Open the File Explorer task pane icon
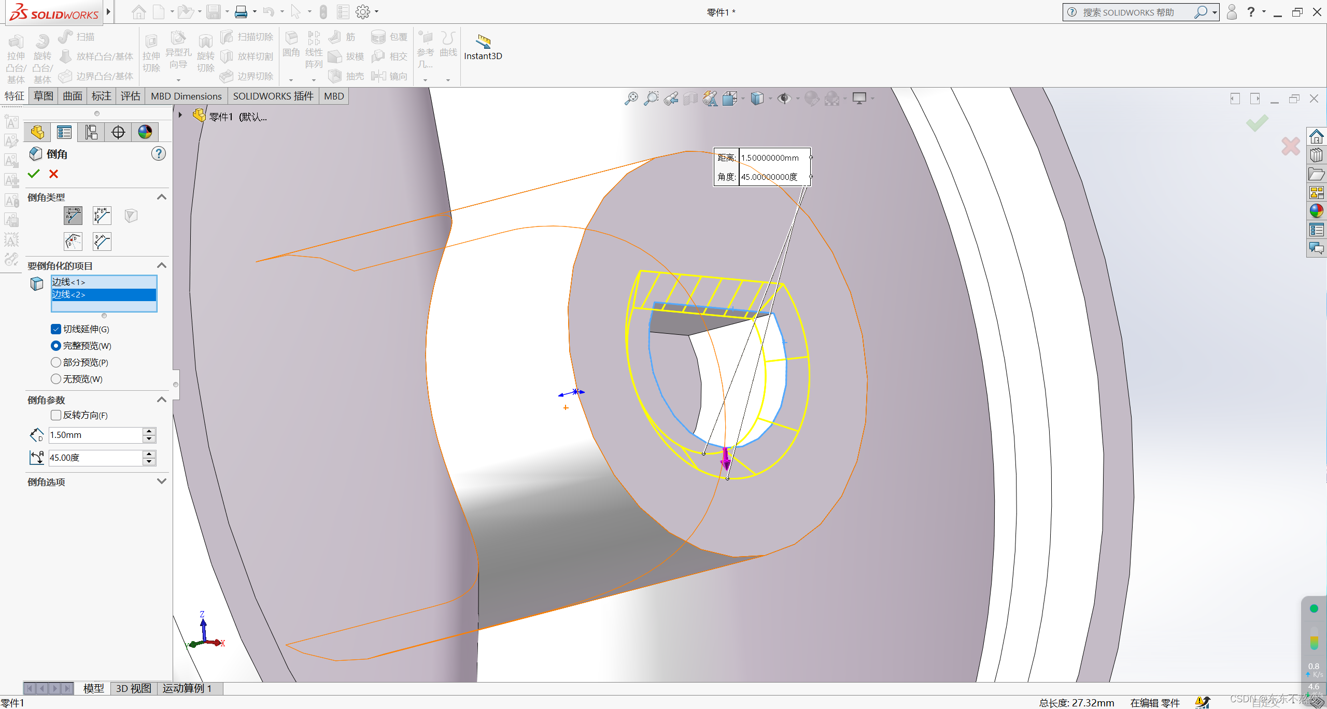 click(1317, 174)
